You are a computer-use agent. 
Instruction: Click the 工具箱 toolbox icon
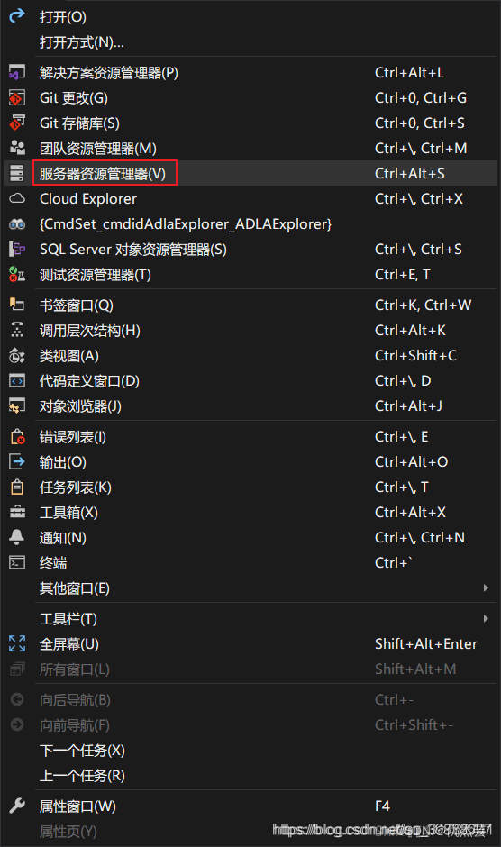pyautogui.click(x=17, y=512)
